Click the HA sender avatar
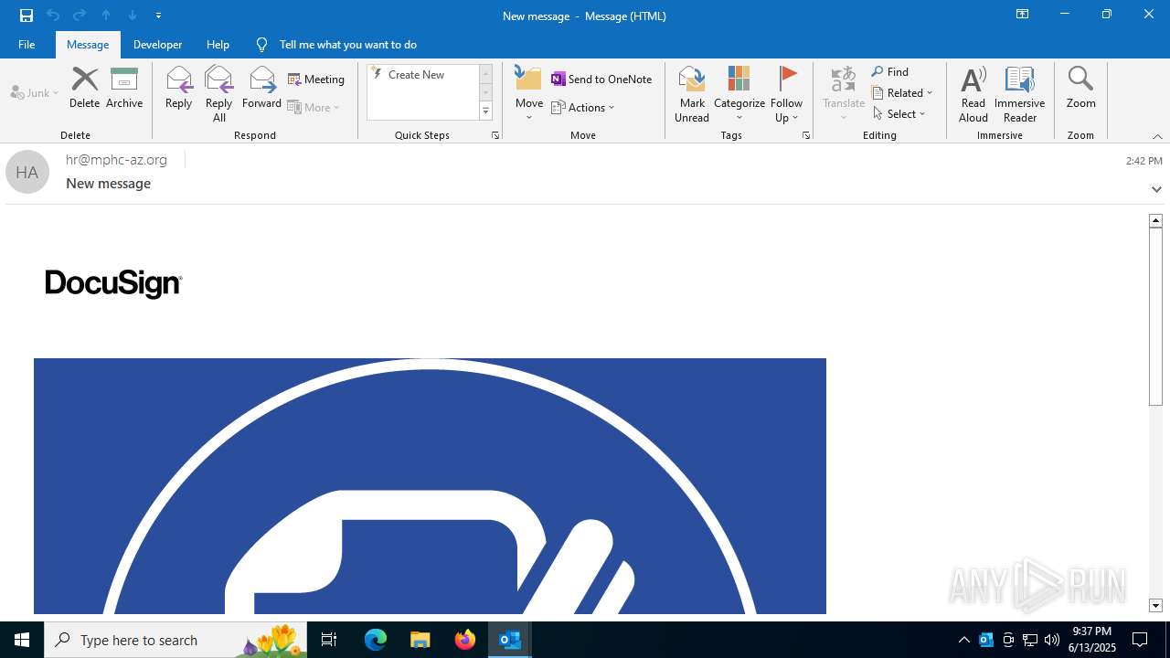The width and height of the screenshot is (1170, 658). pyautogui.click(x=27, y=172)
